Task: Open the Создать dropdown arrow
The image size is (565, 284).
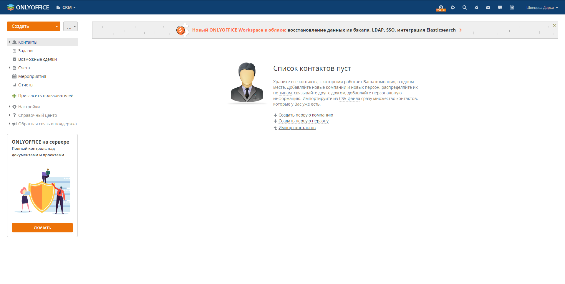Action: pyautogui.click(x=57, y=26)
